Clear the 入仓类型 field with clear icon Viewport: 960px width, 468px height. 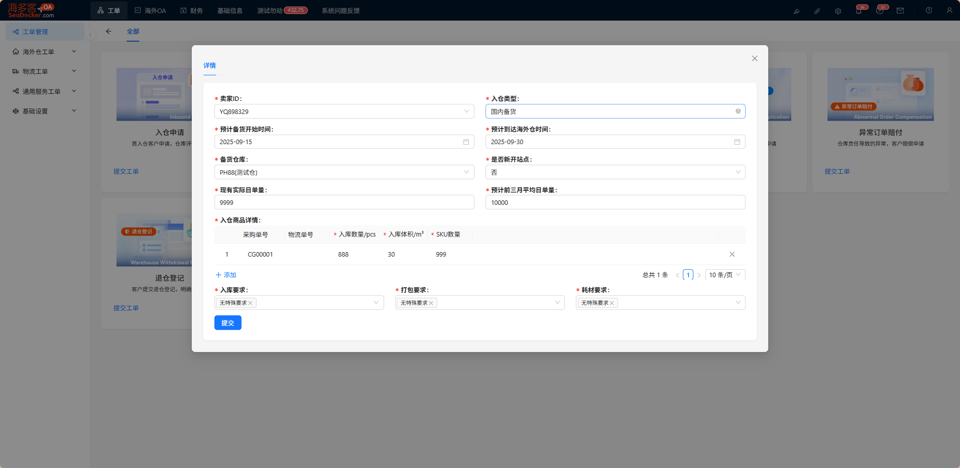coord(738,111)
